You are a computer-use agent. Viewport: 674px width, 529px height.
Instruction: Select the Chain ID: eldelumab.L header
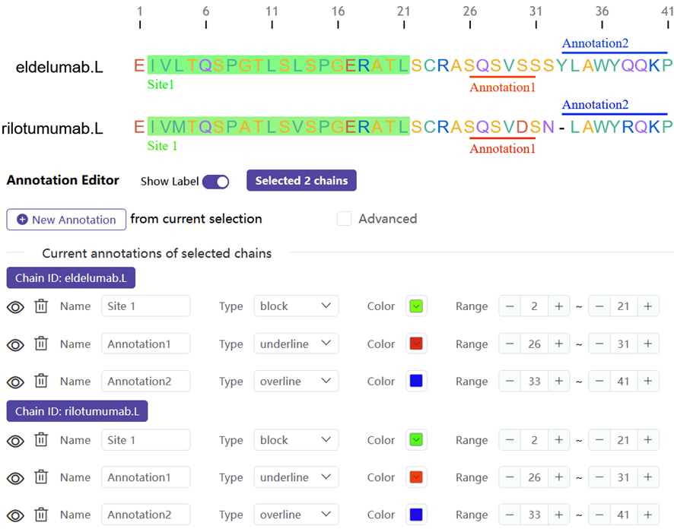pos(71,278)
